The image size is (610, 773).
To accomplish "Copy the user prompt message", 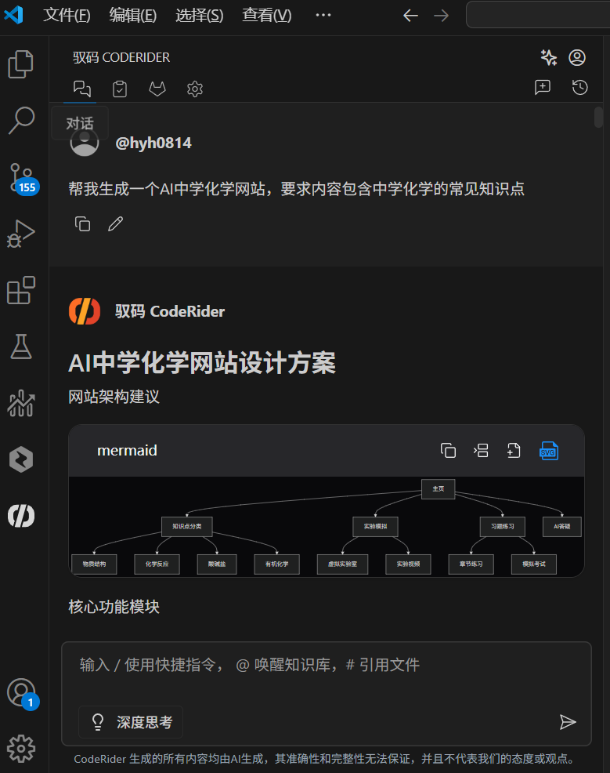I will pos(82,223).
